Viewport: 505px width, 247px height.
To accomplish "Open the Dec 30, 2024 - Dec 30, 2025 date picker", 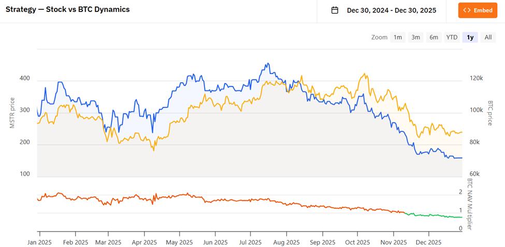I will (391, 10).
